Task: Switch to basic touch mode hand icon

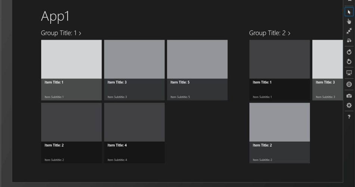Action: tap(349, 22)
